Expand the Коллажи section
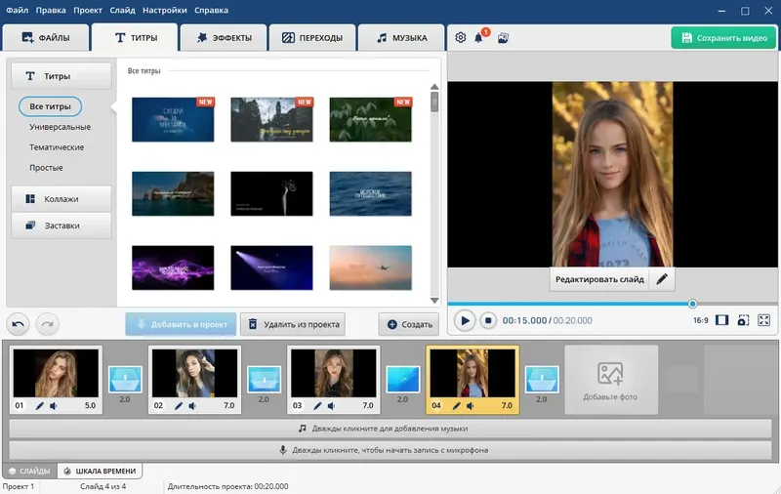Image resolution: width=781 pixels, height=494 pixels. (x=61, y=199)
